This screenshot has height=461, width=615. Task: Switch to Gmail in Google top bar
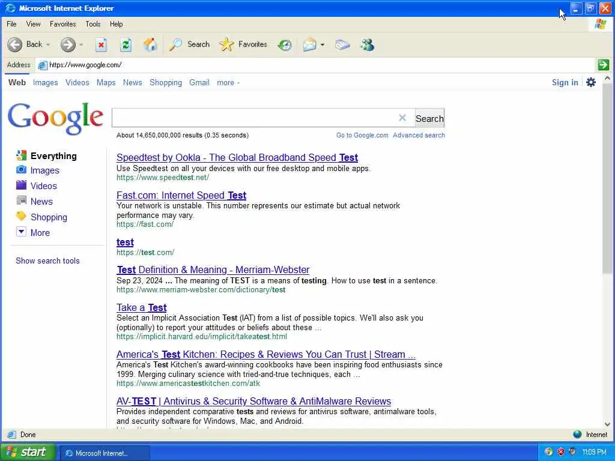[x=199, y=83]
